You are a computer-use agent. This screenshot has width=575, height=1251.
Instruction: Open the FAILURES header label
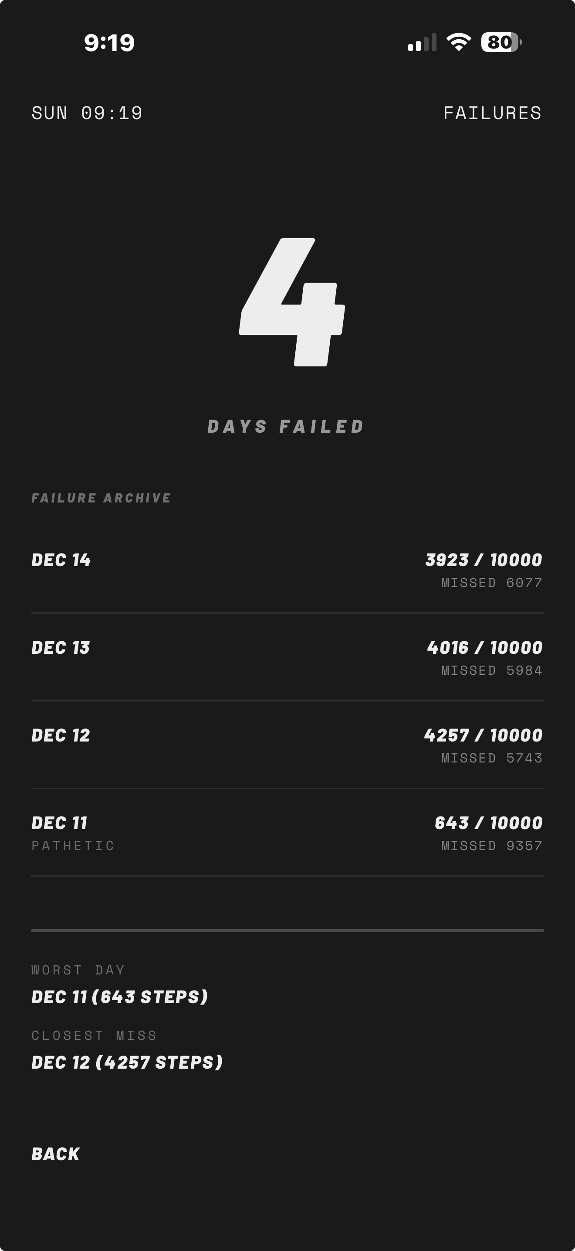tap(492, 113)
